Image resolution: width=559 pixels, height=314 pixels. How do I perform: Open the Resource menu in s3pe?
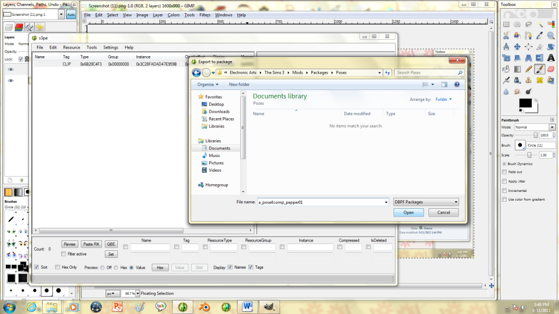(72, 47)
